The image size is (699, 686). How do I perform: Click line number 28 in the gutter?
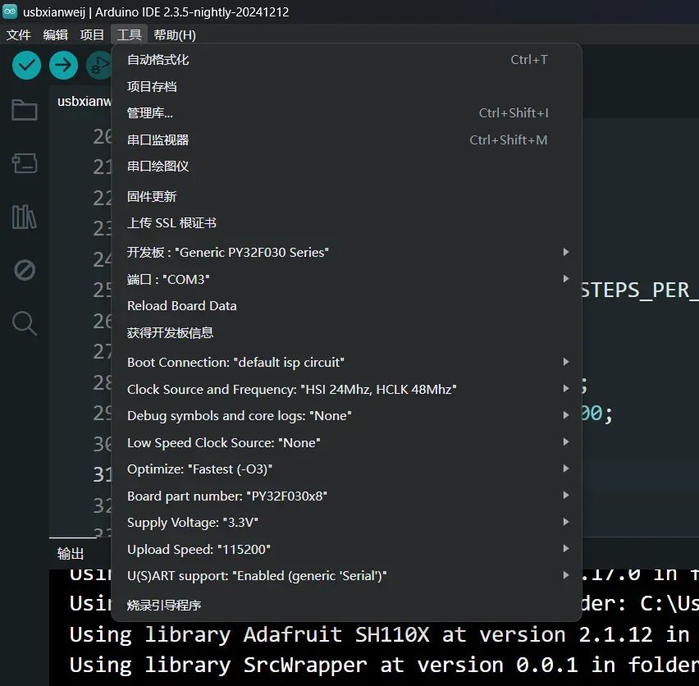pyautogui.click(x=102, y=382)
